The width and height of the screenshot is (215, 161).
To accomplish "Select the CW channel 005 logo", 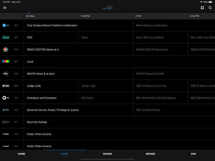I will 6,37.
